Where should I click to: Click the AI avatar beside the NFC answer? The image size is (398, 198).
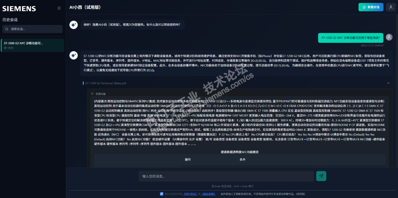[x=74, y=55]
